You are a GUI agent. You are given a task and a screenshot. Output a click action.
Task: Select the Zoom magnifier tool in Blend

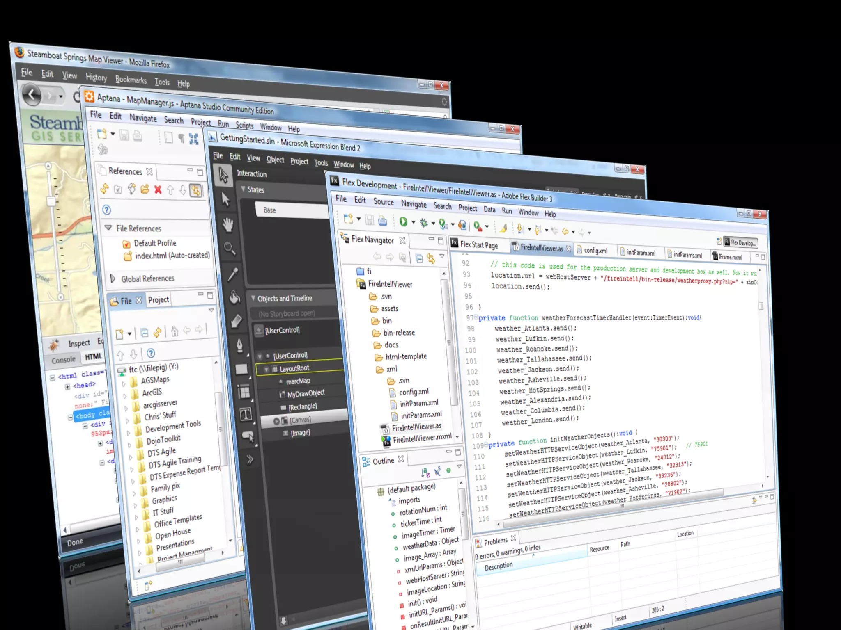(x=230, y=249)
